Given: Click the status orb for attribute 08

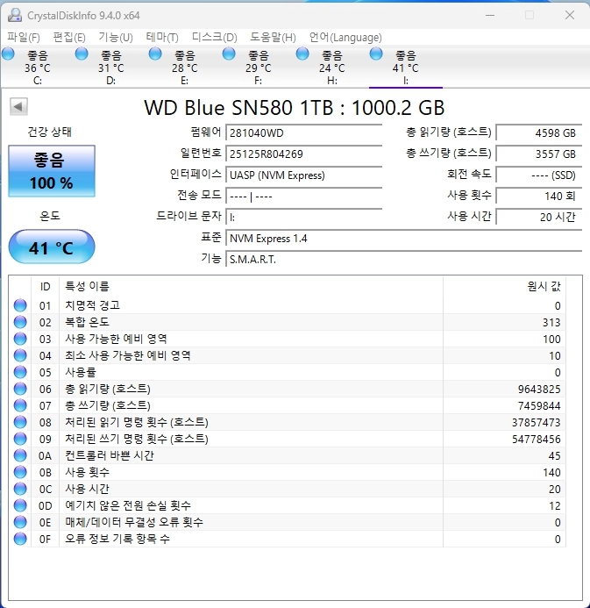Looking at the screenshot, I should coord(20,422).
